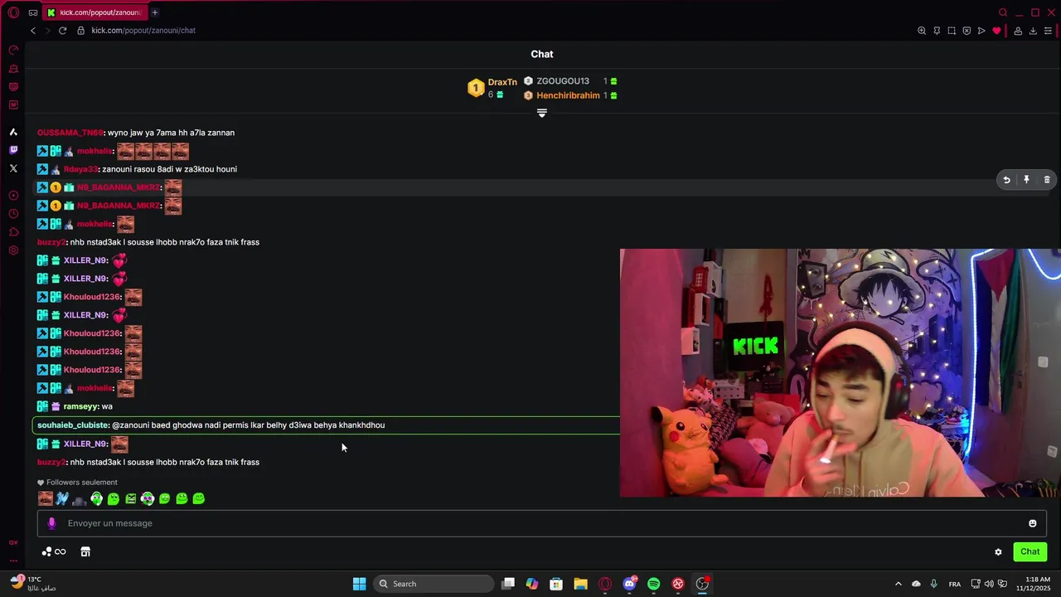Image resolution: width=1061 pixels, height=597 pixels.
Task: Open the Windows Start menu
Action: point(360,584)
